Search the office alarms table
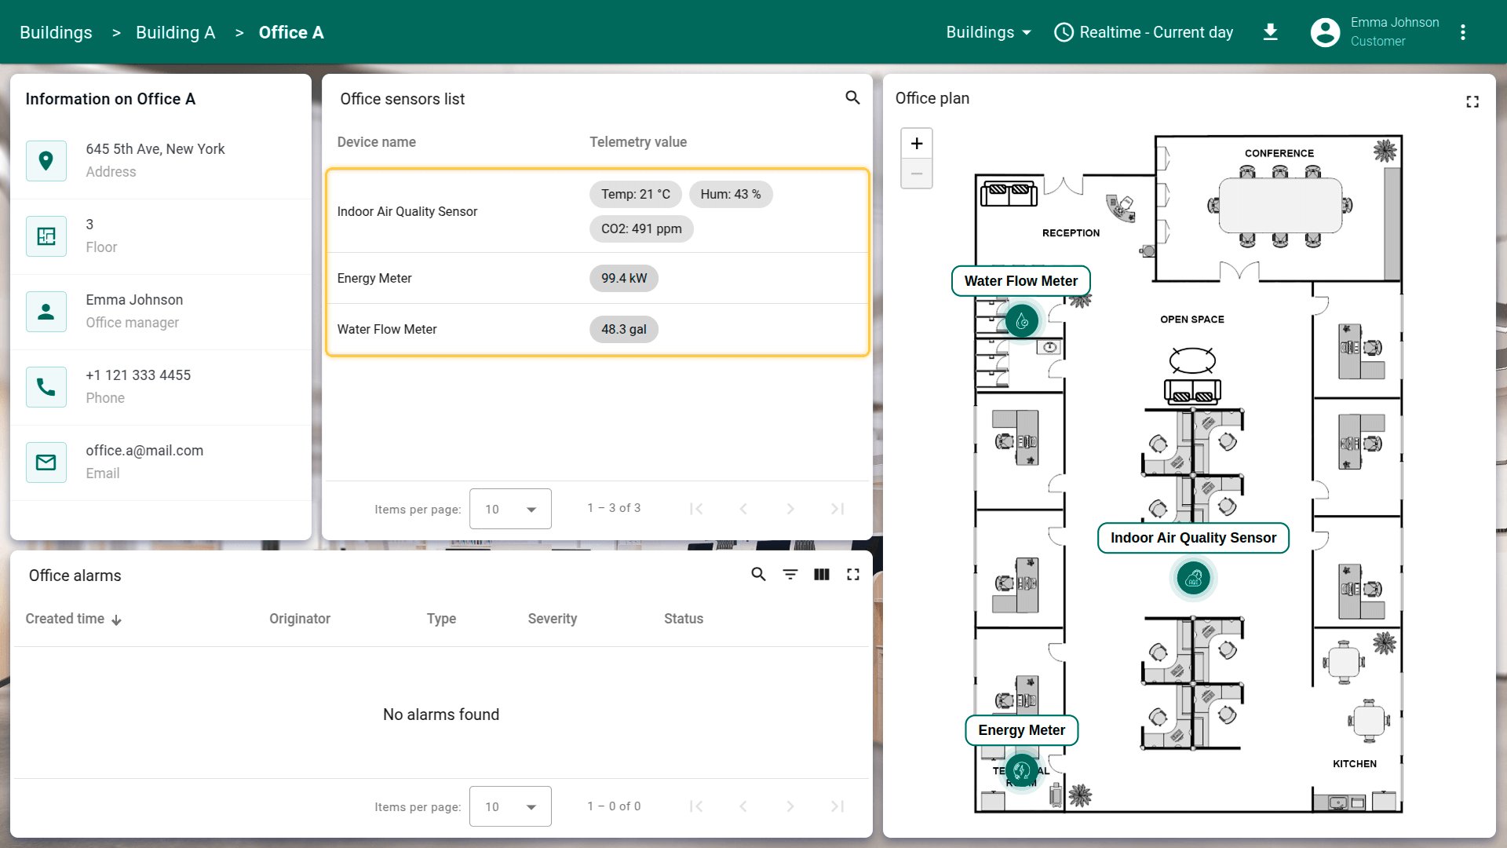The width and height of the screenshot is (1507, 848). coord(758,575)
